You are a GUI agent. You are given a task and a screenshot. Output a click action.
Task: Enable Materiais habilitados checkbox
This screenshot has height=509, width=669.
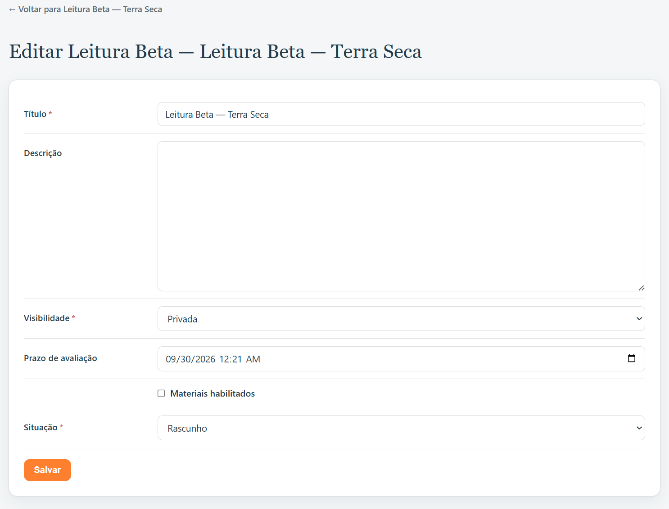pyautogui.click(x=161, y=393)
